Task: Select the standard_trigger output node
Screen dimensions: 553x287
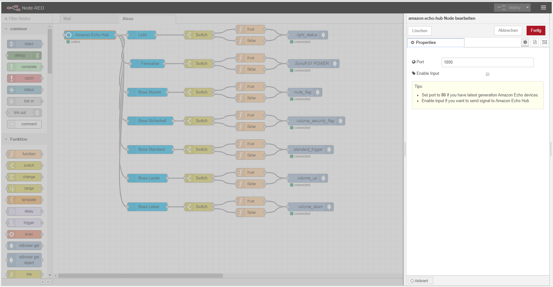Action: [311, 150]
